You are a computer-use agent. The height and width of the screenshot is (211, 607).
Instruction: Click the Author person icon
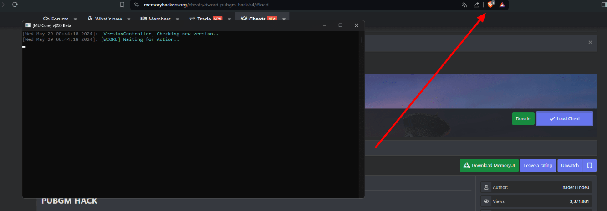tap(486, 187)
